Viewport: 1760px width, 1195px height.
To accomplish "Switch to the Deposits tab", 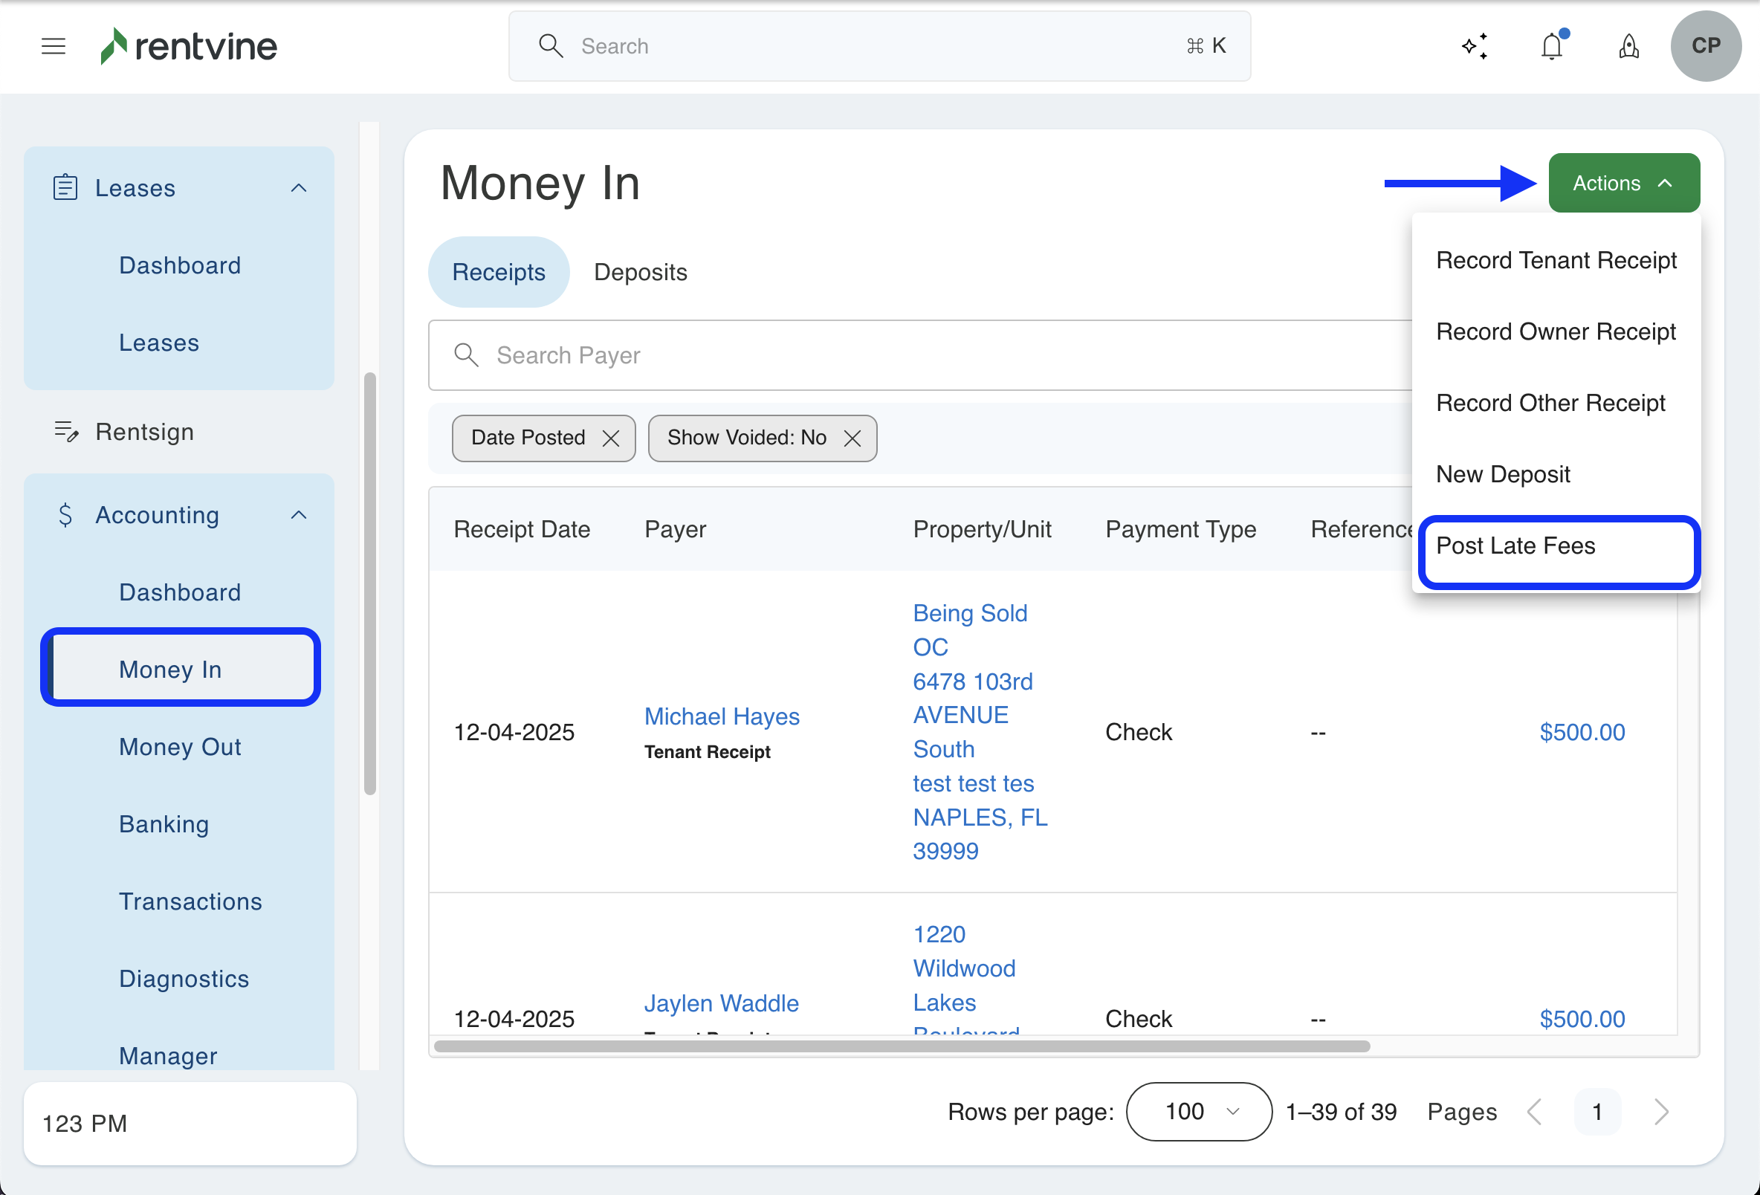I will pos(640,272).
